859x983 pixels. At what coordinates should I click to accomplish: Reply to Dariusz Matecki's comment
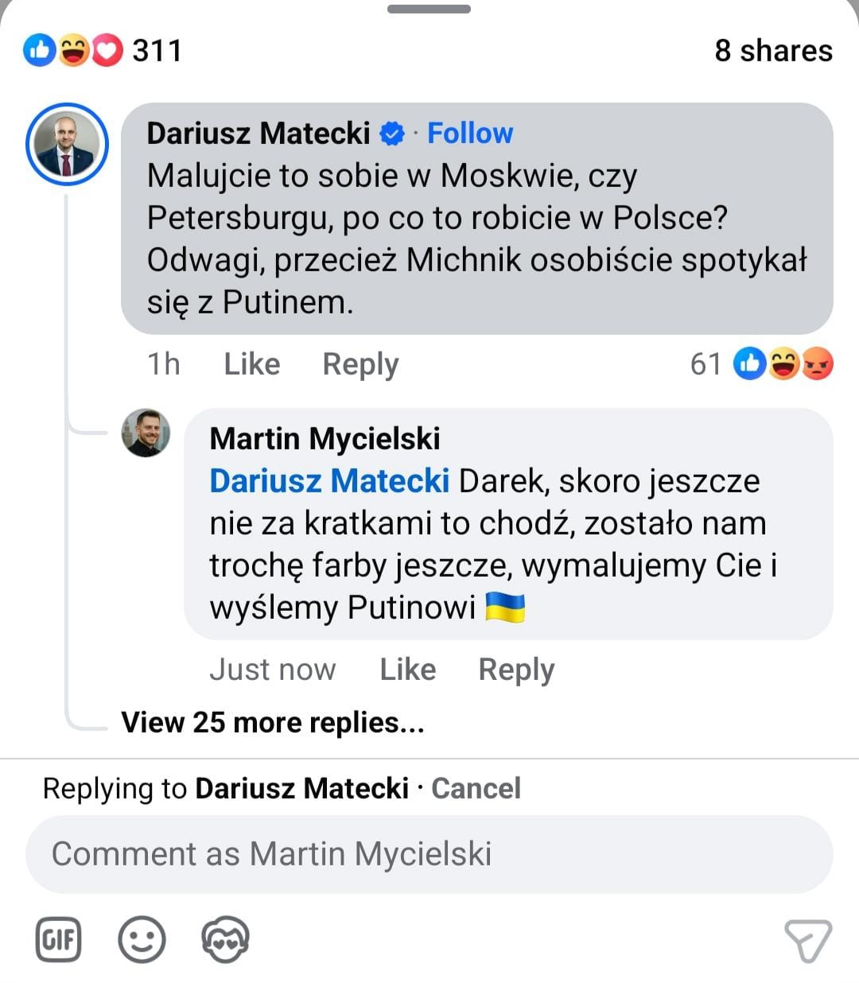(x=360, y=364)
